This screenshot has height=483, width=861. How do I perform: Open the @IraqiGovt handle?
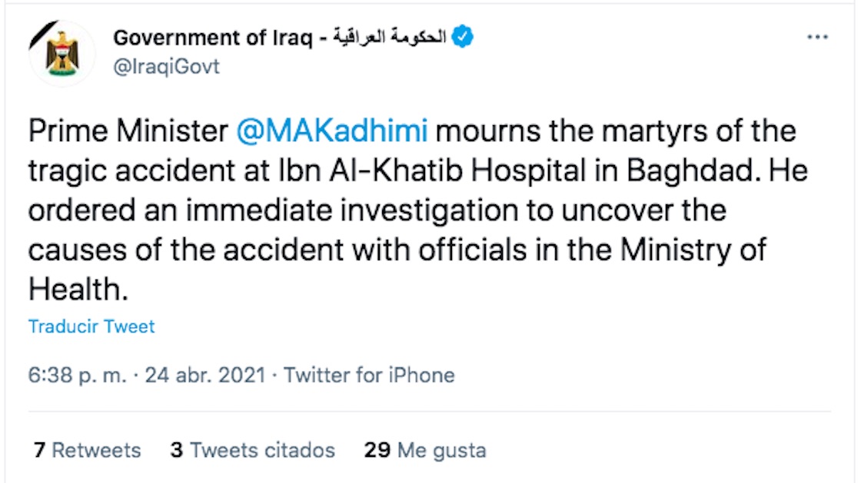coord(166,67)
